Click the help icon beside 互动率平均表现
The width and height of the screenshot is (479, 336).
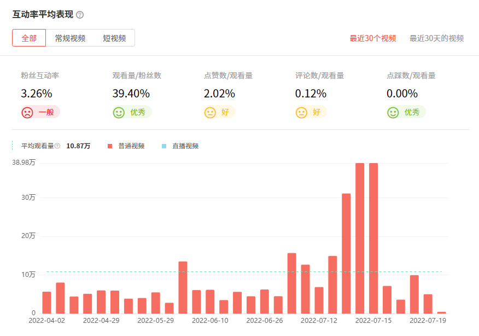click(80, 15)
